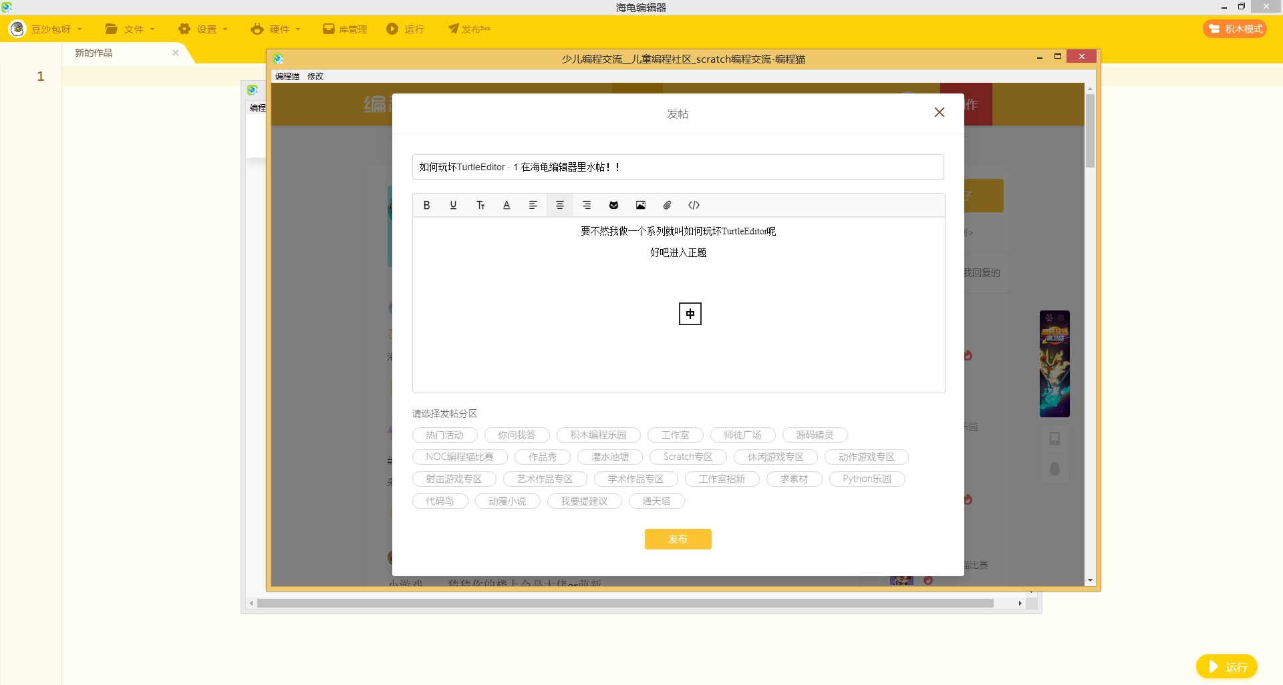The height and width of the screenshot is (685, 1283).
Task: Open the text color picker
Action: click(507, 205)
